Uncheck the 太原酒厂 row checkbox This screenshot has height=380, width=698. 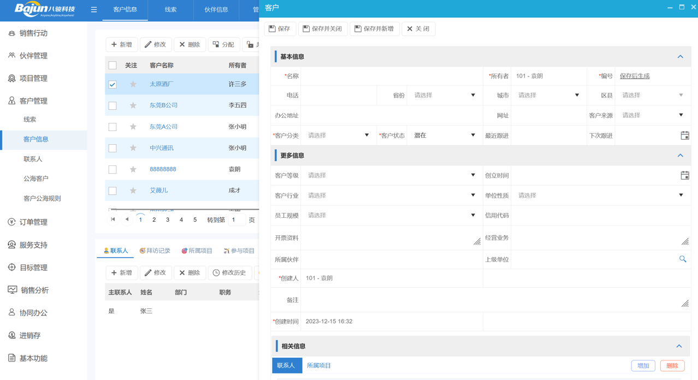pos(113,85)
